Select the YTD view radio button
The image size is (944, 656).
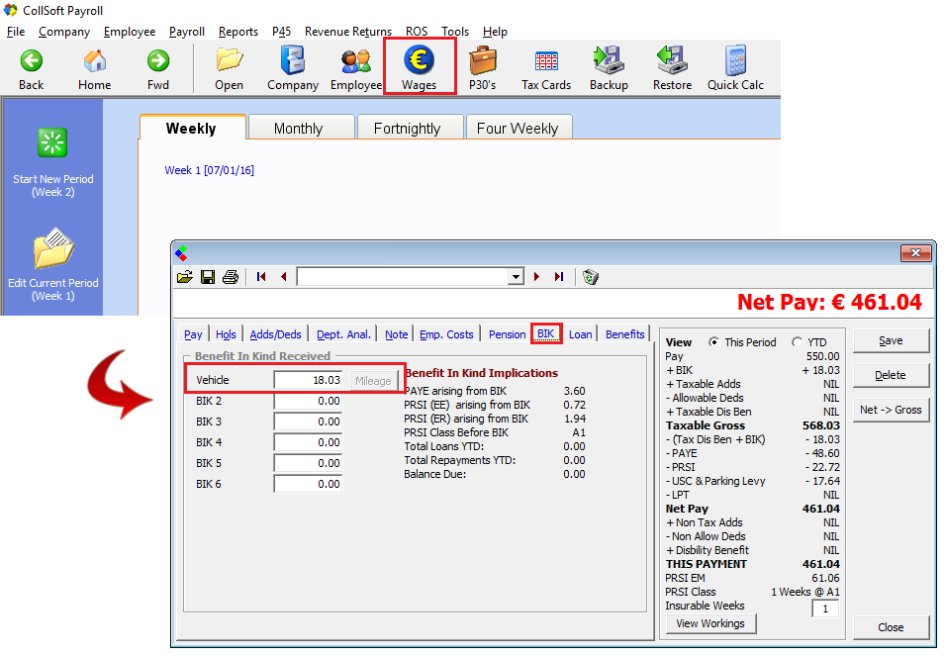pos(798,342)
